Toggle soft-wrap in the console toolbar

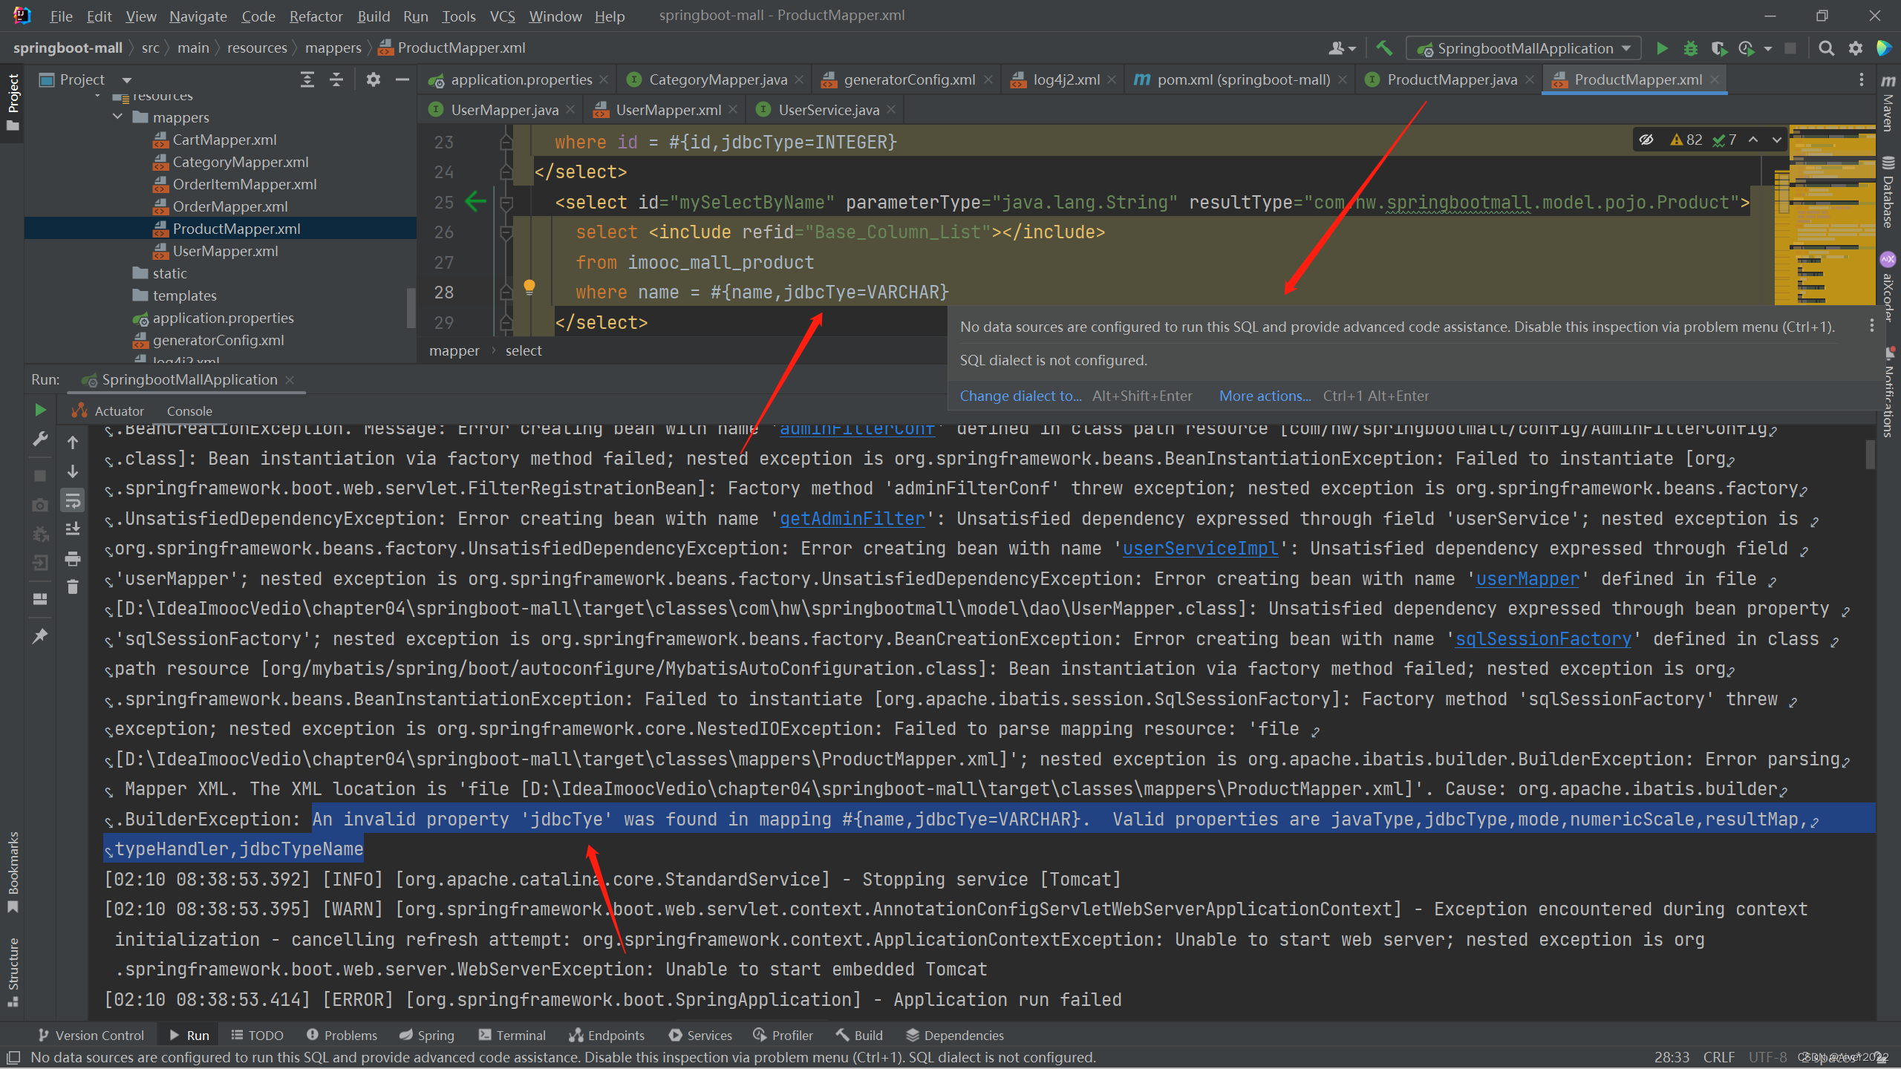(x=73, y=500)
